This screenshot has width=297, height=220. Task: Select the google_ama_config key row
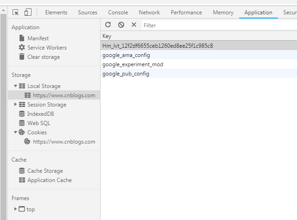tap(126, 55)
